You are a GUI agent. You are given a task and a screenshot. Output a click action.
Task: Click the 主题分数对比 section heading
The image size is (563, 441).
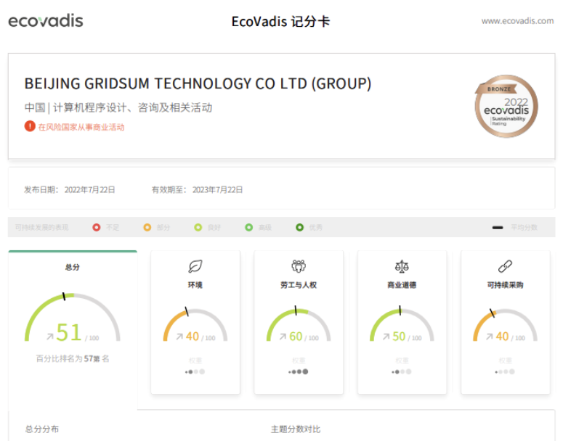(x=295, y=429)
